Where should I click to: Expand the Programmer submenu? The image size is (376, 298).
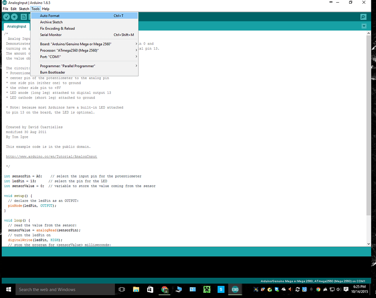84,66
